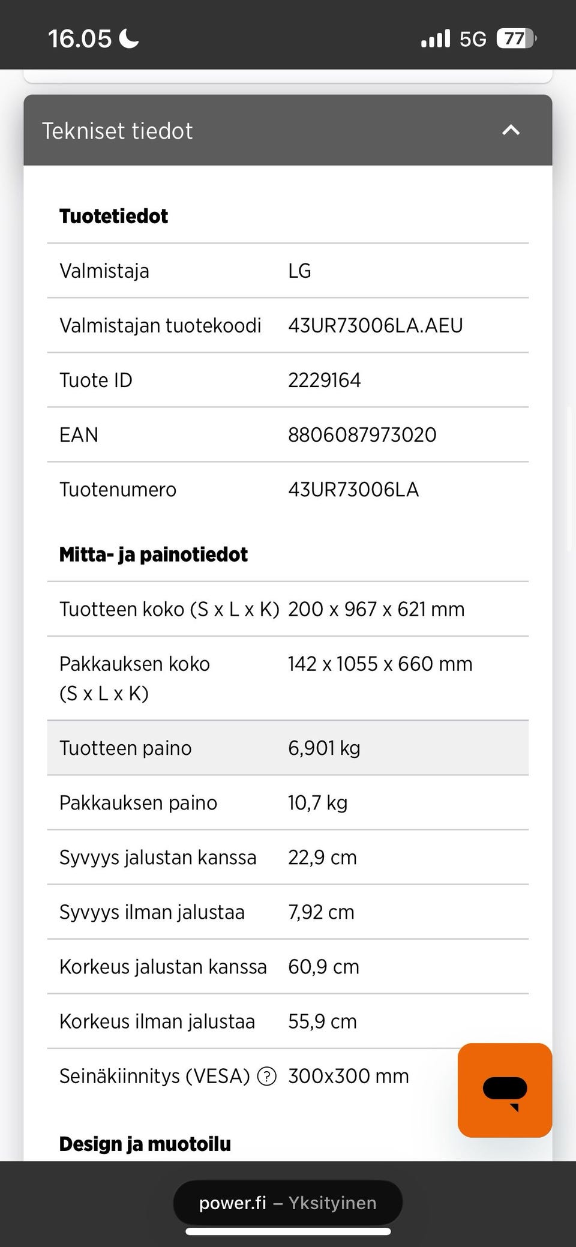Tap the 5G network indicator

coord(473,39)
